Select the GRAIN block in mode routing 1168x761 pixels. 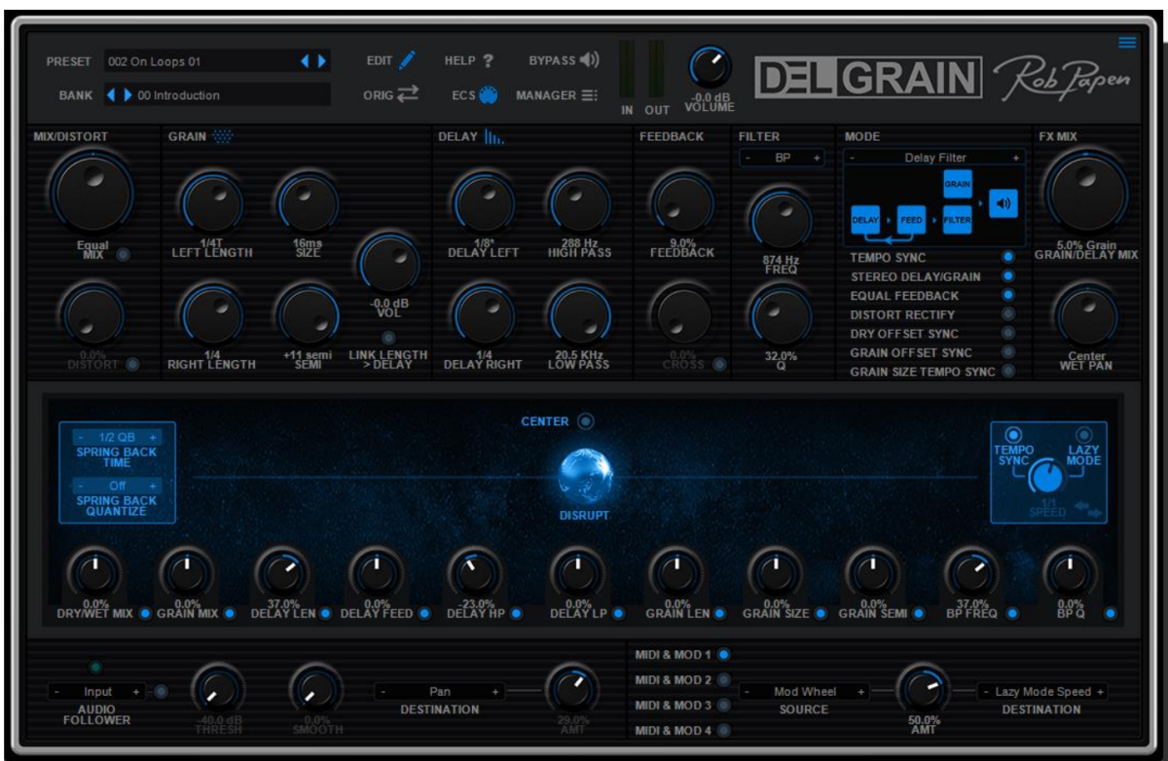tap(958, 183)
